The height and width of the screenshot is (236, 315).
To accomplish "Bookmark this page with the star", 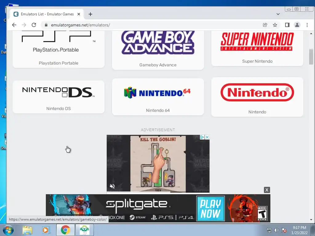I will (x=275, y=25).
